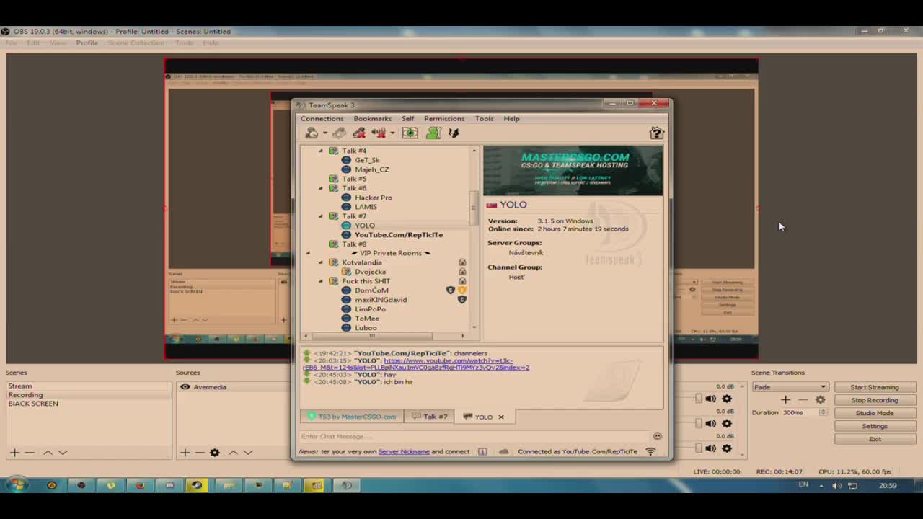This screenshot has width=923, height=519.
Task: Collapse the VIP Private Rooms section
Action: 308,253
